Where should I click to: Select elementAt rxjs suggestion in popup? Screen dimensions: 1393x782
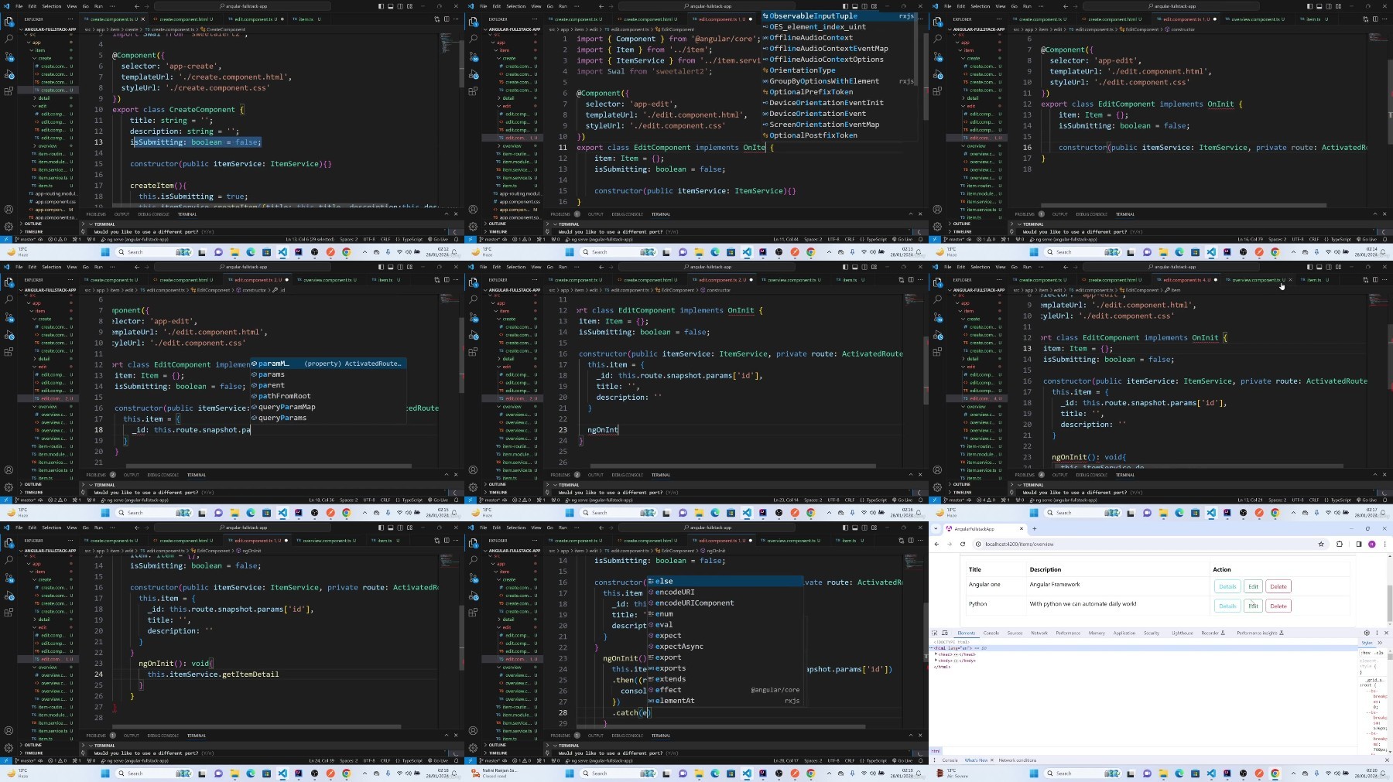click(725, 701)
